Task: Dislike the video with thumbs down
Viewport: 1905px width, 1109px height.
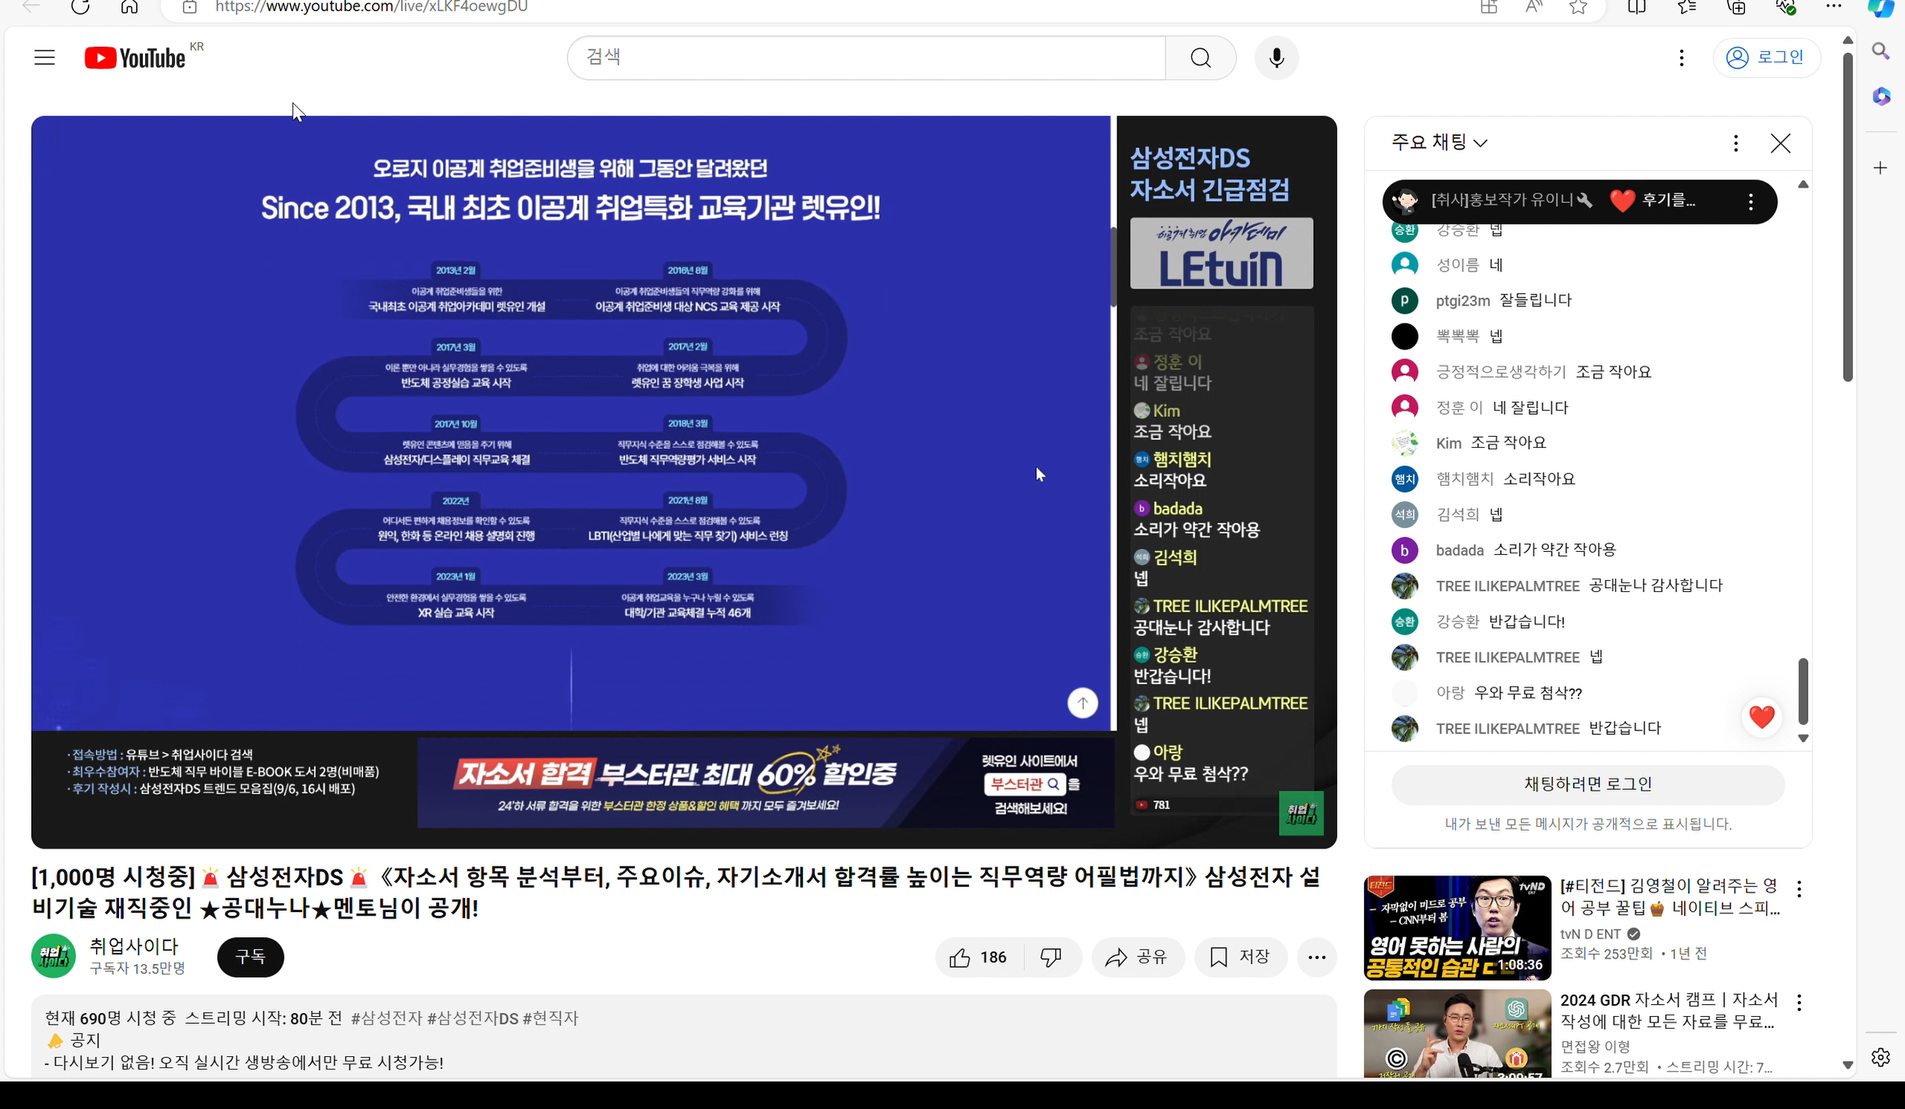Action: click(x=1051, y=957)
